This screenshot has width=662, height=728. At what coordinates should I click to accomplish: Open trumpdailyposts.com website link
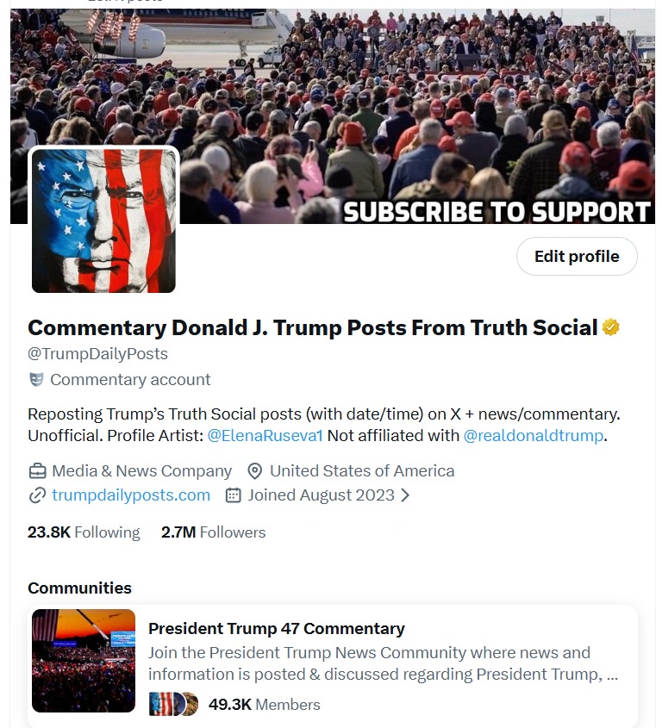pyautogui.click(x=131, y=495)
